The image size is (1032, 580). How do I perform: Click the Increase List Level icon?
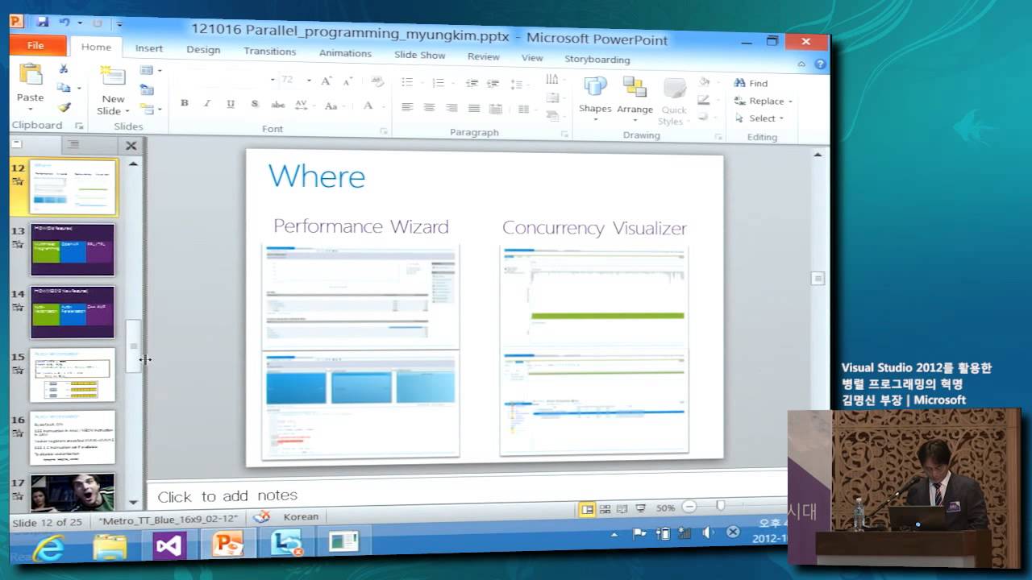[494, 84]
